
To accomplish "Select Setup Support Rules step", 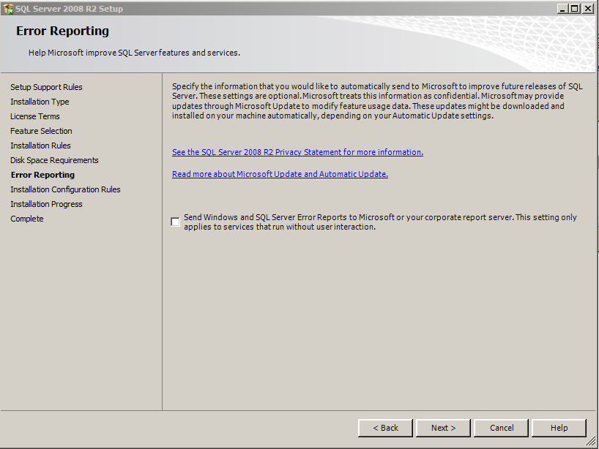I will point(46,87).
